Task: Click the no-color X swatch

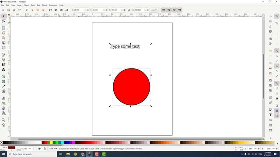Action: point(1,143)
